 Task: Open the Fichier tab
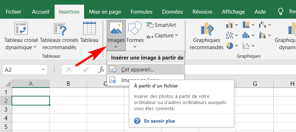click(x=14, y=12)
